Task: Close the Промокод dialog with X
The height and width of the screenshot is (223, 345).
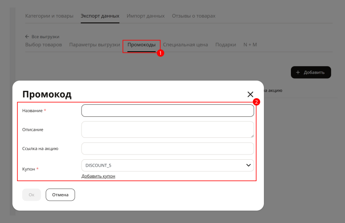Action: (x=250, y=94)
